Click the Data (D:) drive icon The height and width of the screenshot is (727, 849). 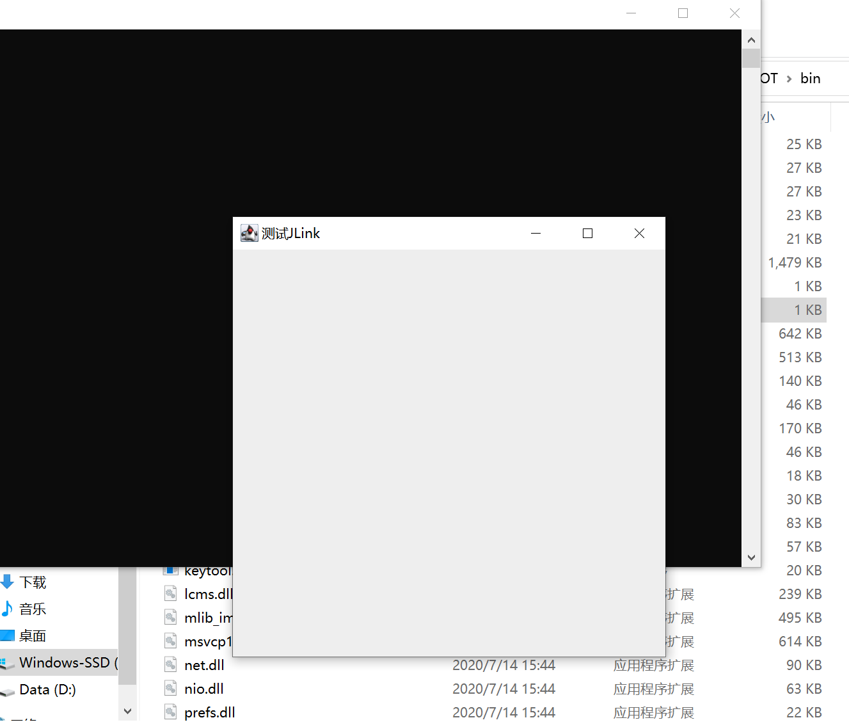coord(7,691)
